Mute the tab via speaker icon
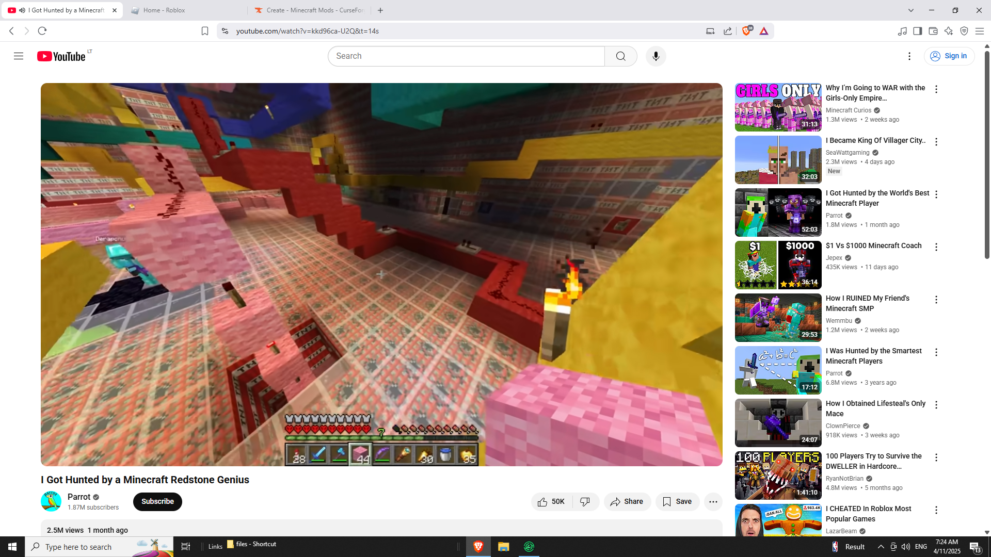Screen dimensions: 991x557 [x=22, y=10]
